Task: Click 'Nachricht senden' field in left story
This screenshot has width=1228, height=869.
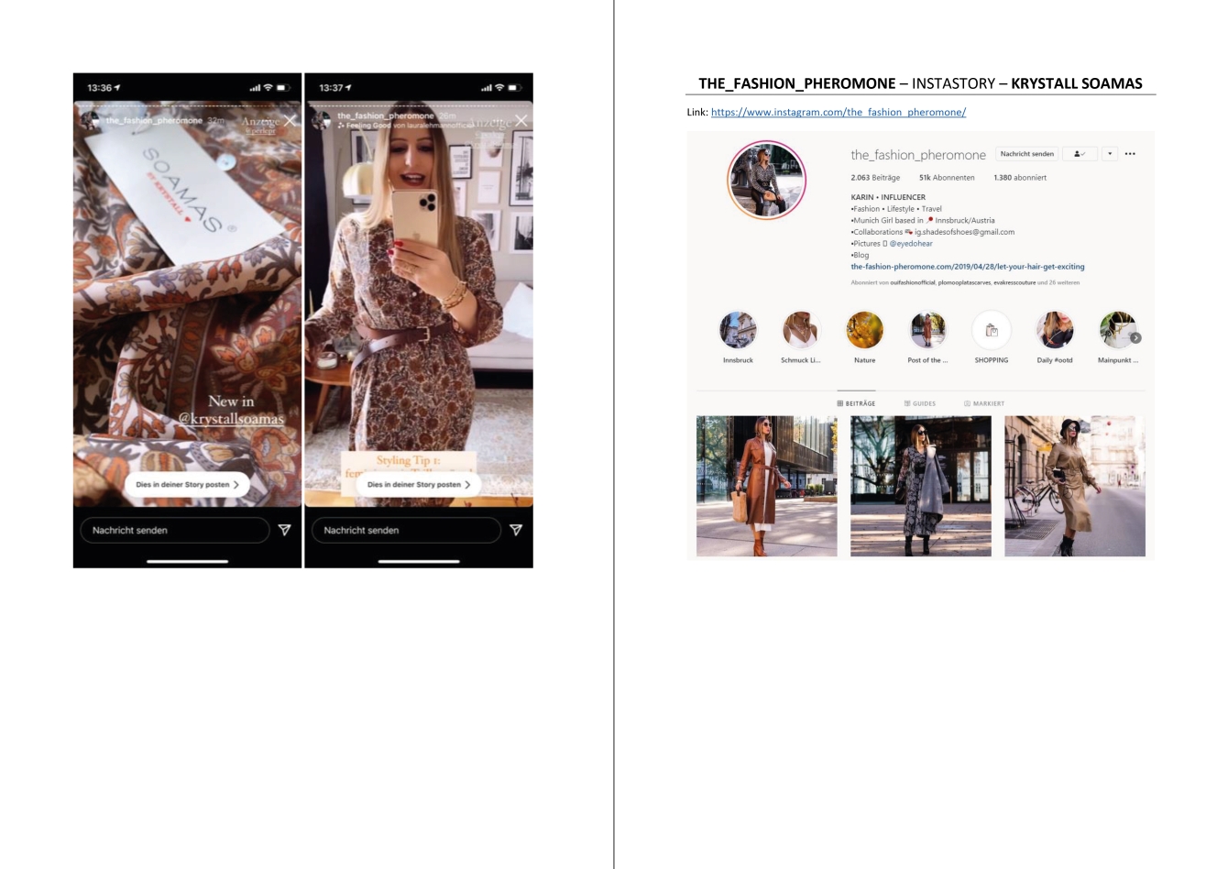Action: (174, 530)
